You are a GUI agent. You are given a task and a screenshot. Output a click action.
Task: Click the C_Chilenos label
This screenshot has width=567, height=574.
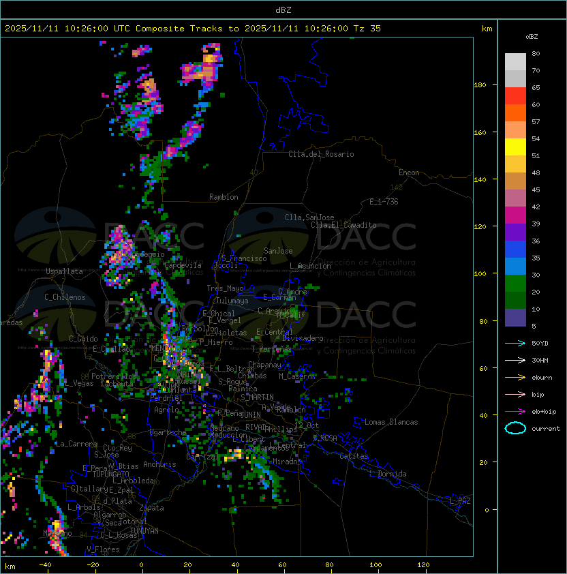(65, 297)
